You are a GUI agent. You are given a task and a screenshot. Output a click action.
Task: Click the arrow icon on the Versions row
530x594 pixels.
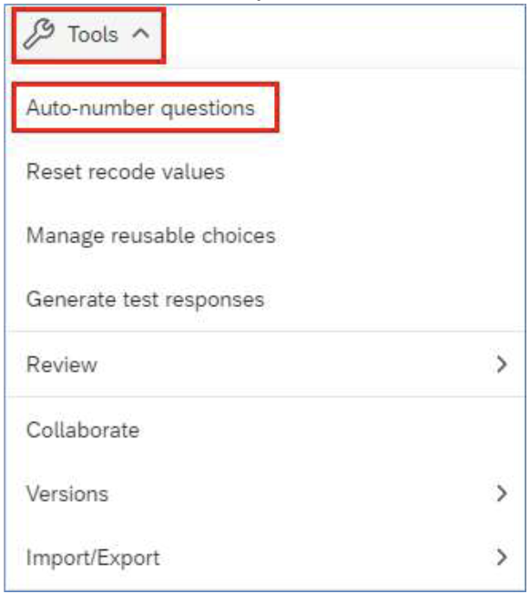[x=502, y=494]
